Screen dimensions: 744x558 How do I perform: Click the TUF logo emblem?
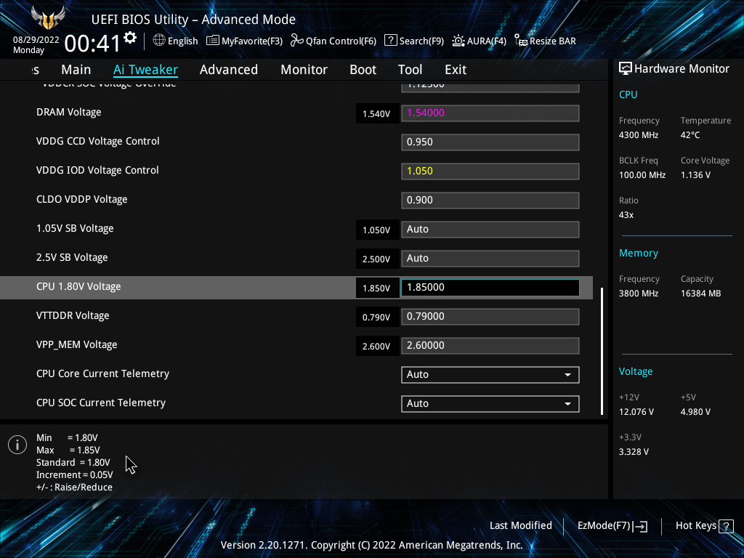pos(48,19)
